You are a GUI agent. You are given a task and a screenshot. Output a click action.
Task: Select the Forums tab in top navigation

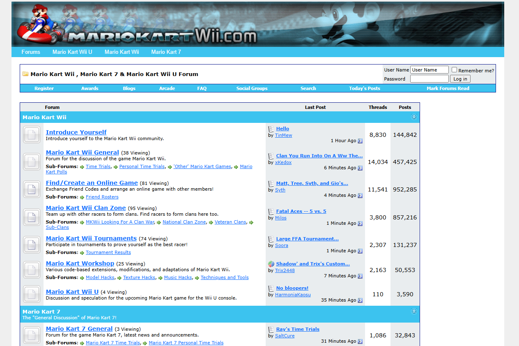[x=31, y=52]
